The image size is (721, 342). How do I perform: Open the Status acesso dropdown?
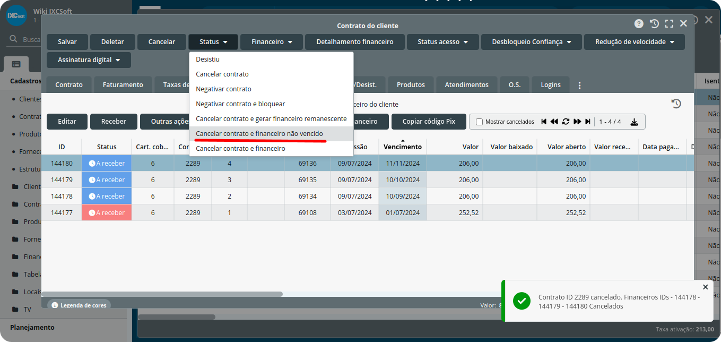coord(442,42)
